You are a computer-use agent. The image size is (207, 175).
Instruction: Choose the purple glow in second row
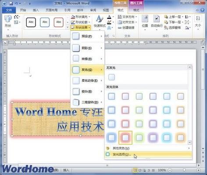(x=153, y=110)
